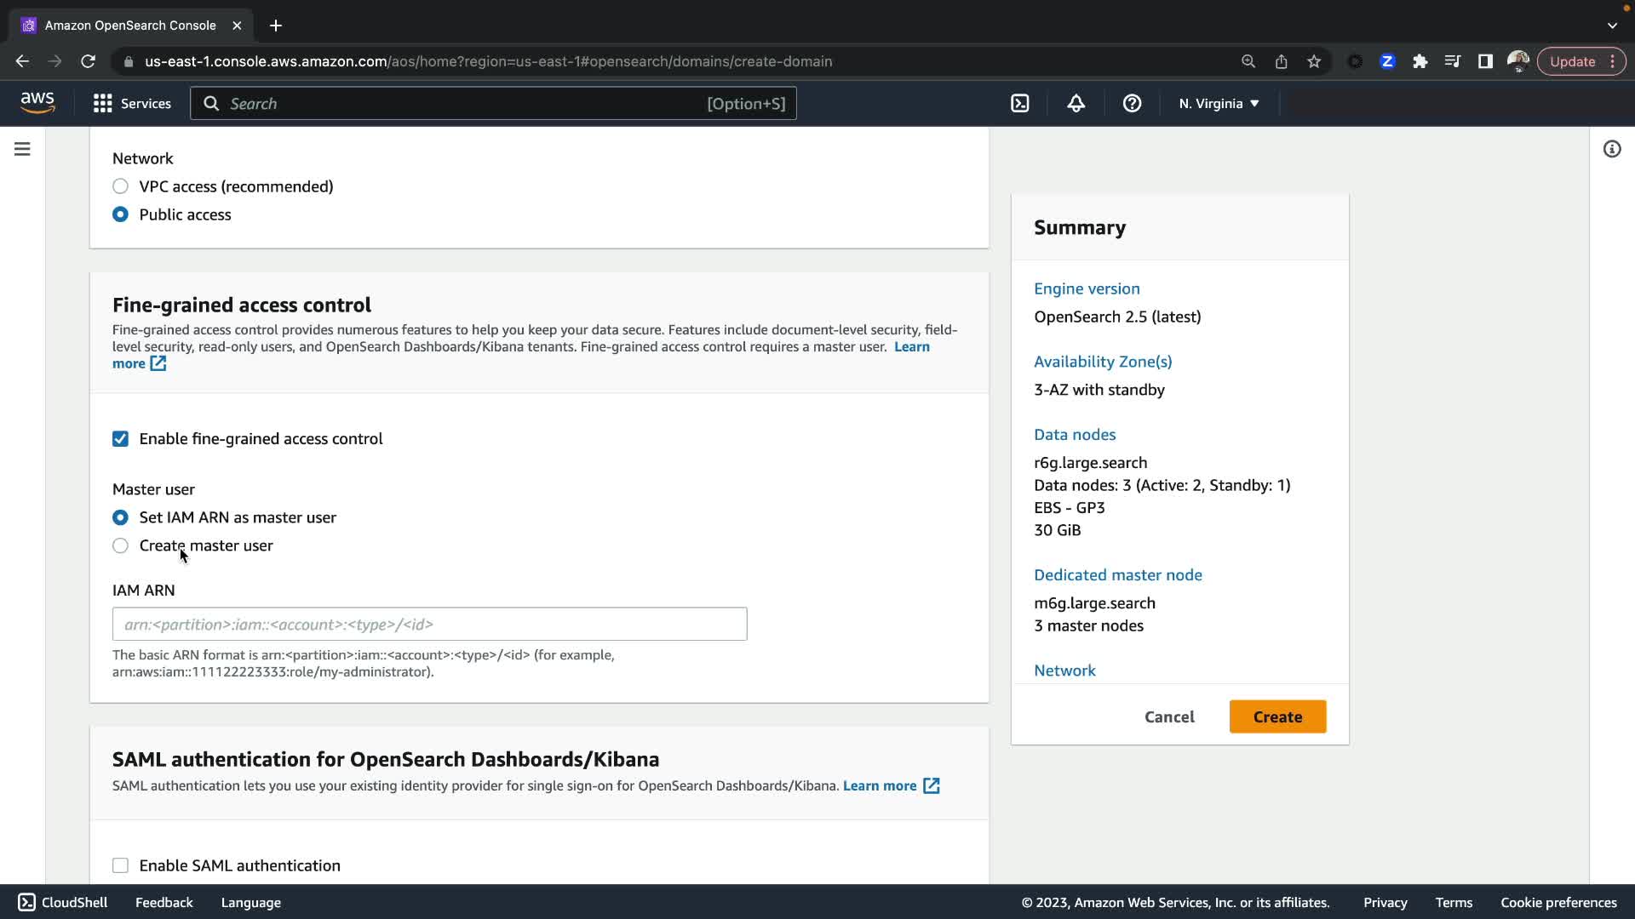Expand the browser tab list chevron
This screenshot has height=919, width=1635.
pyautogui.click(x=1611, y=26)
